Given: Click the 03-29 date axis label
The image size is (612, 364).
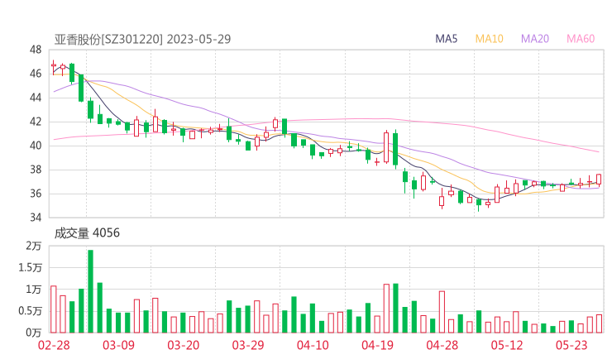Looking at the screenshot, I should pos(248,345).
